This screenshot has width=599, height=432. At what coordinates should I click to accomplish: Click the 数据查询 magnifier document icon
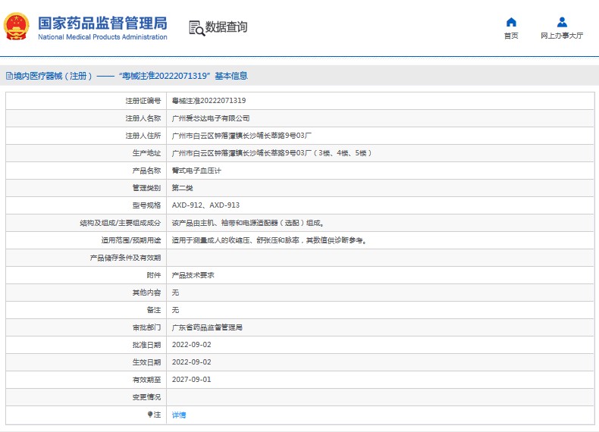196,28
